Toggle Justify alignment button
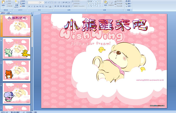 pos(64,6)
